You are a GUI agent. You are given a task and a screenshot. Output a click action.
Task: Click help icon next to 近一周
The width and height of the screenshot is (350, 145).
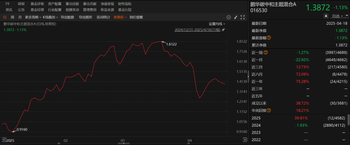pyautogui.click(x=266, y=52)
